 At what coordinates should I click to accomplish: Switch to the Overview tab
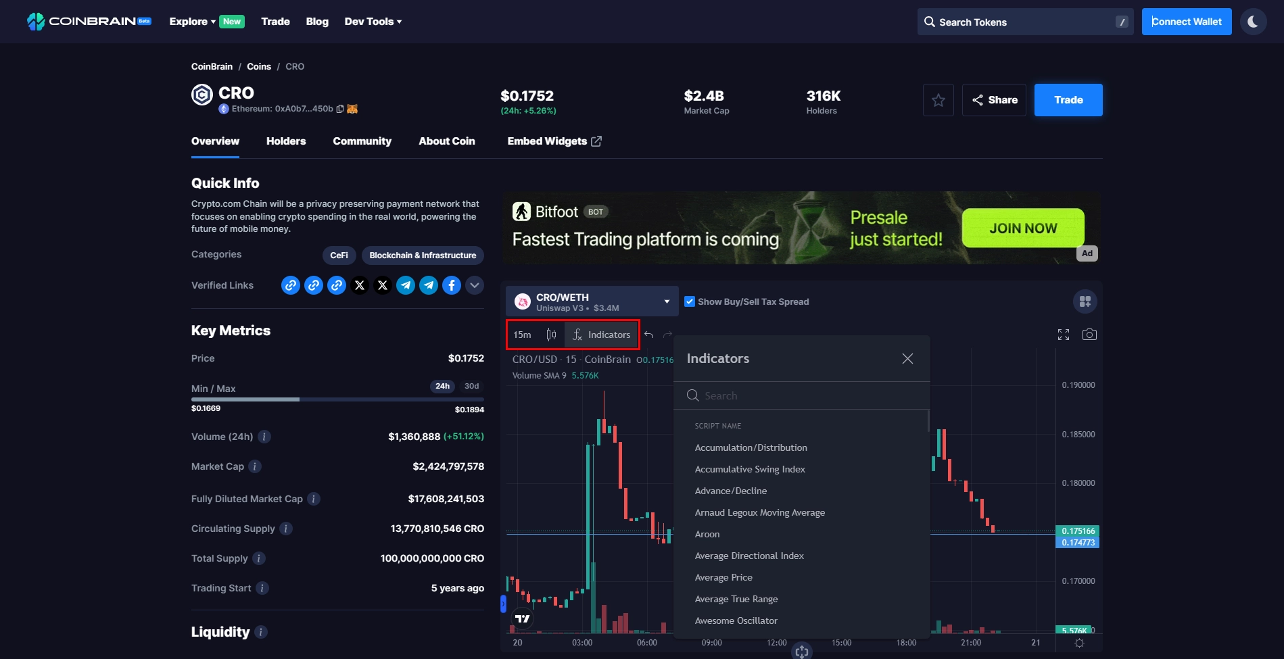click(215, 141)
